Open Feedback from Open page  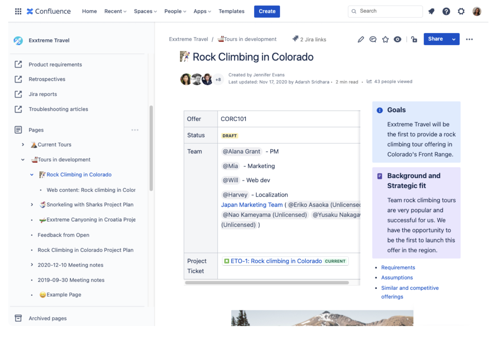point(63,235)
